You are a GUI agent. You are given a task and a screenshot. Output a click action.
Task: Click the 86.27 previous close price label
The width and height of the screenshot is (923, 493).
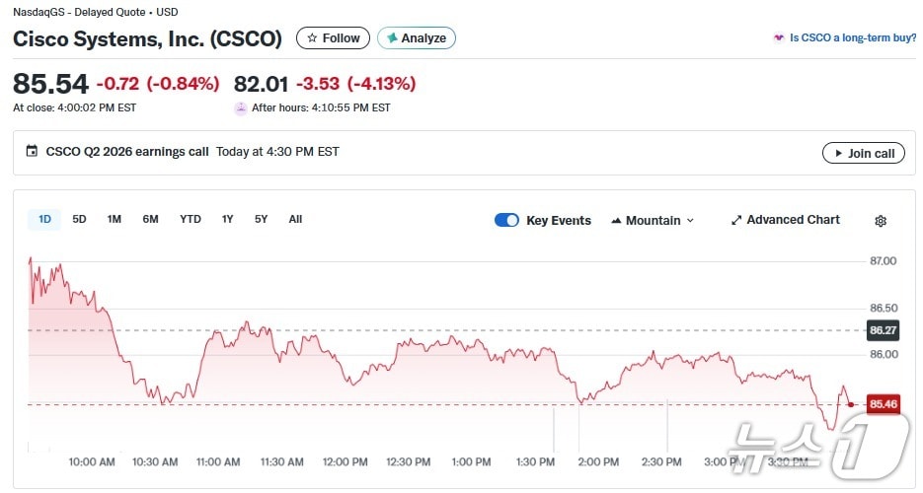point(883,330)
